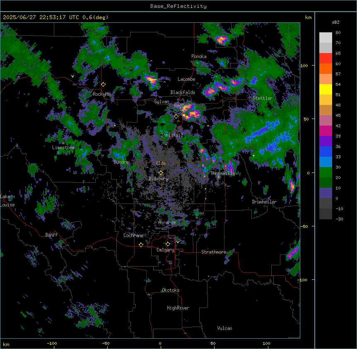Click the Didsbury city label
357x349 pixels.
(159, 179)
